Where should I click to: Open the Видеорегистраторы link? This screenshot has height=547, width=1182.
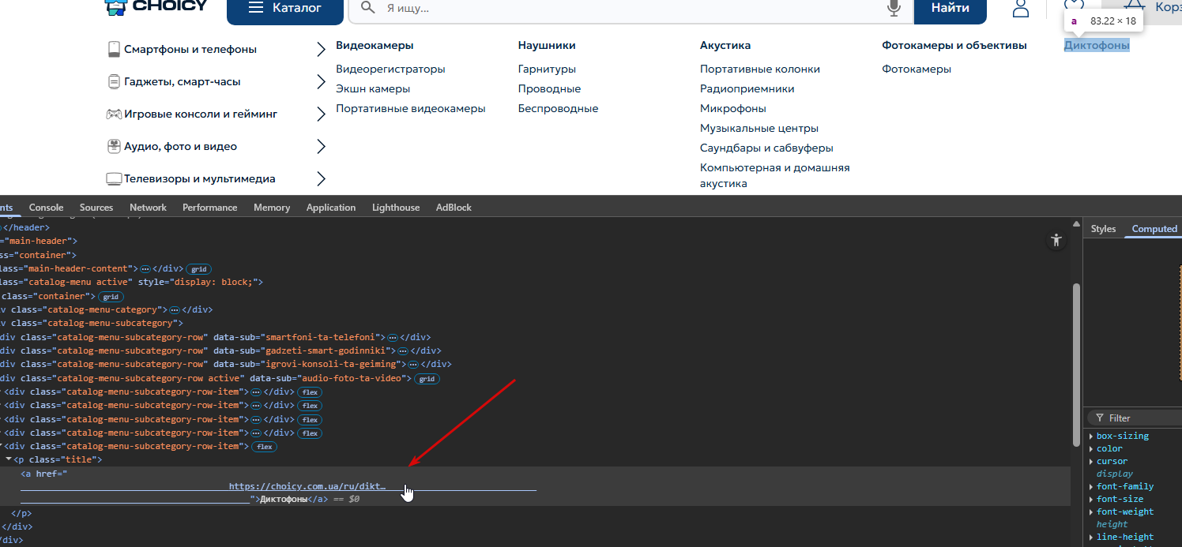click(x=390, y=69)
